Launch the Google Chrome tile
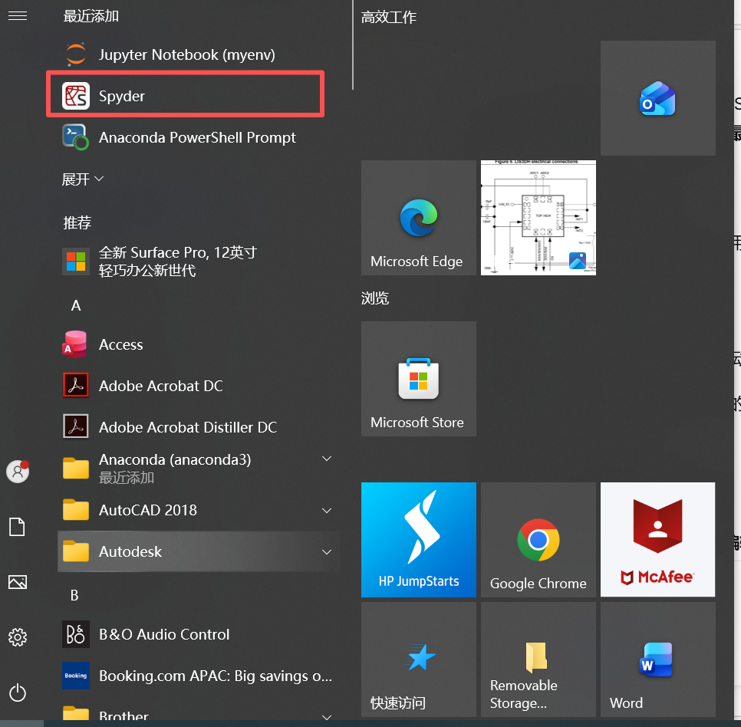Viewport: 741px width, 727px height. point(538,539)
